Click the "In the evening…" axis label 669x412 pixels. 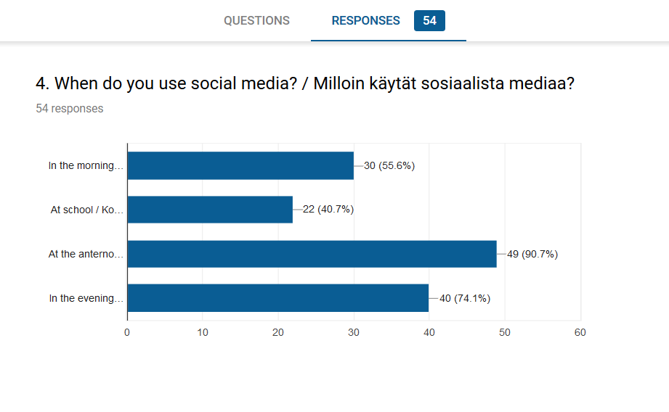(86, 298)
